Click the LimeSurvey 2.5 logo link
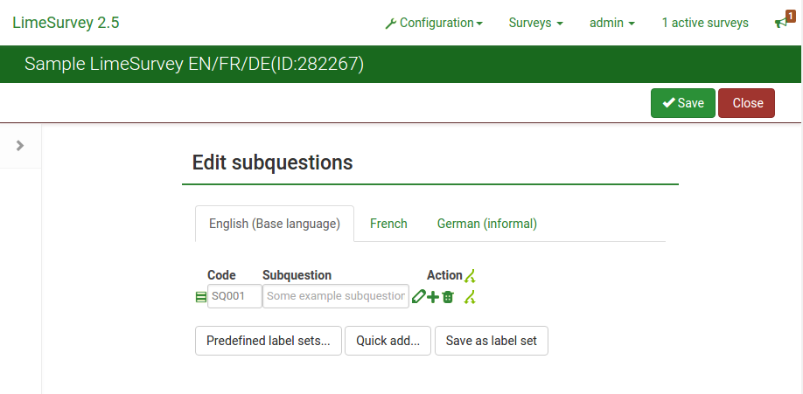Image resolution: width=803 pixels, height=394 pixels. click(66, 23)
